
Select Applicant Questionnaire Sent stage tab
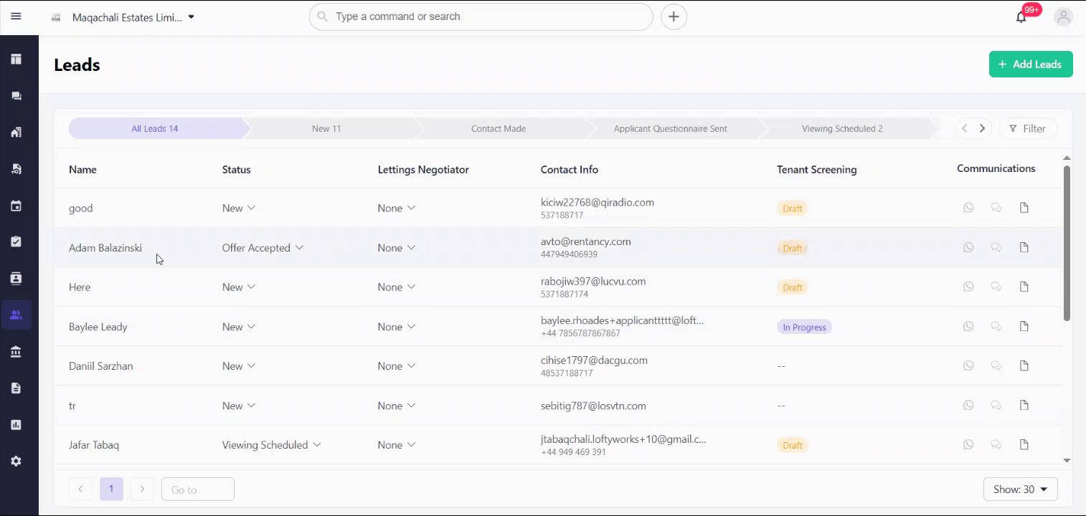pos(671,129)
